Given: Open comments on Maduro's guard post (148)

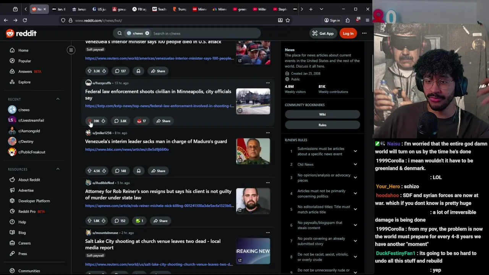Looking at the screenshot, I should [121, 171].
